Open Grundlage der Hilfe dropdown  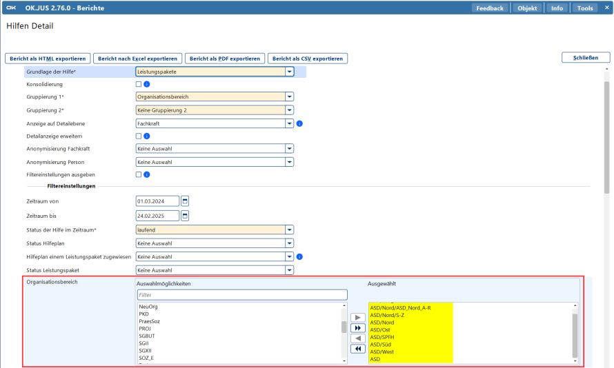pos(289,72)
